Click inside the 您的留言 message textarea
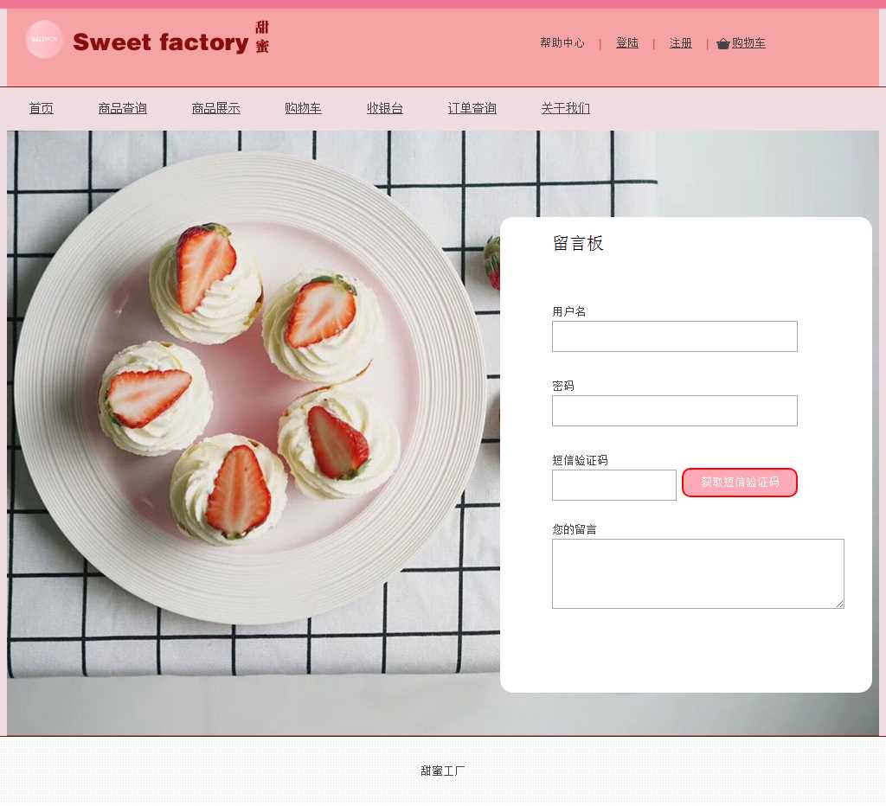886x806 pixels. coord(698,573)
